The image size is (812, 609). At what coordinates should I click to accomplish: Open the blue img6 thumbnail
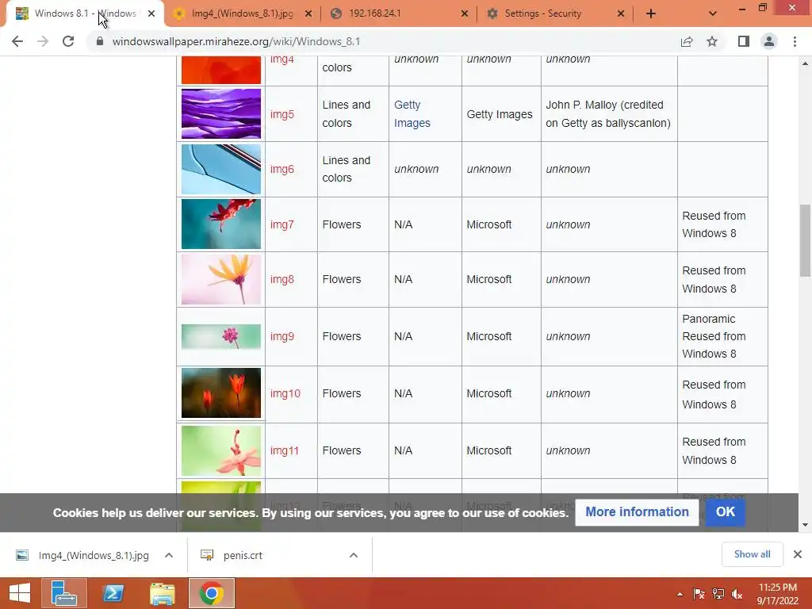[221, 169]
